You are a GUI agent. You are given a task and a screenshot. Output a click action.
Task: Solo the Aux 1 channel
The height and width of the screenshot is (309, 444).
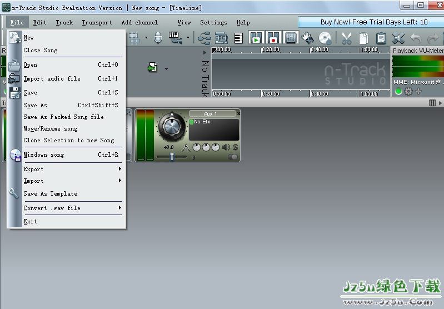tap(235, 147)
